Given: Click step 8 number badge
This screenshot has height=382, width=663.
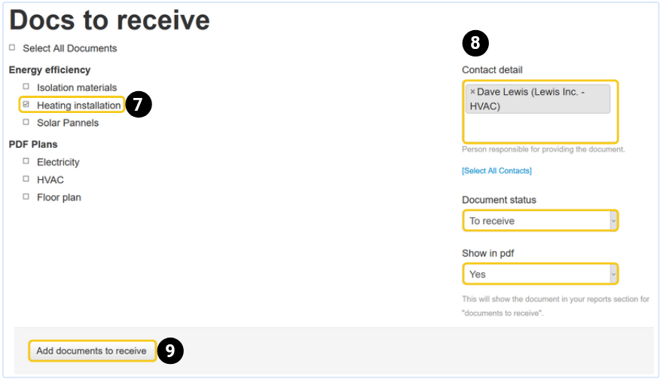Looking at the screenshot, I should point(475,43).
